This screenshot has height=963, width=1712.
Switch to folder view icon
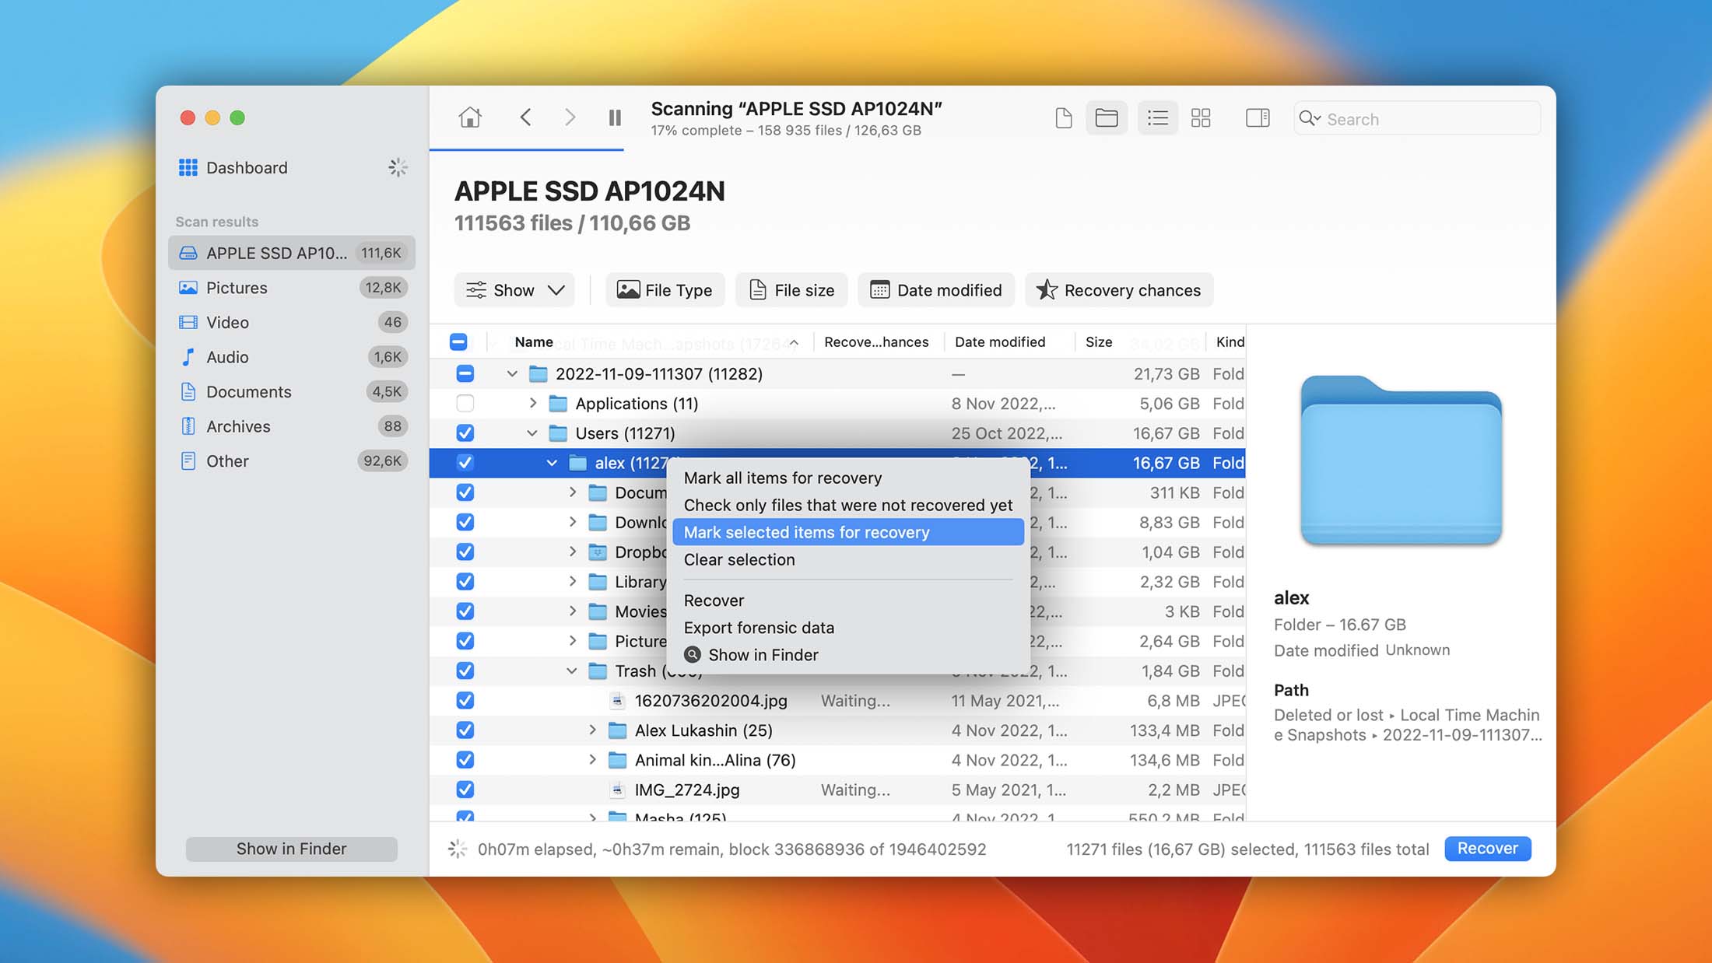pos(1107,118)
